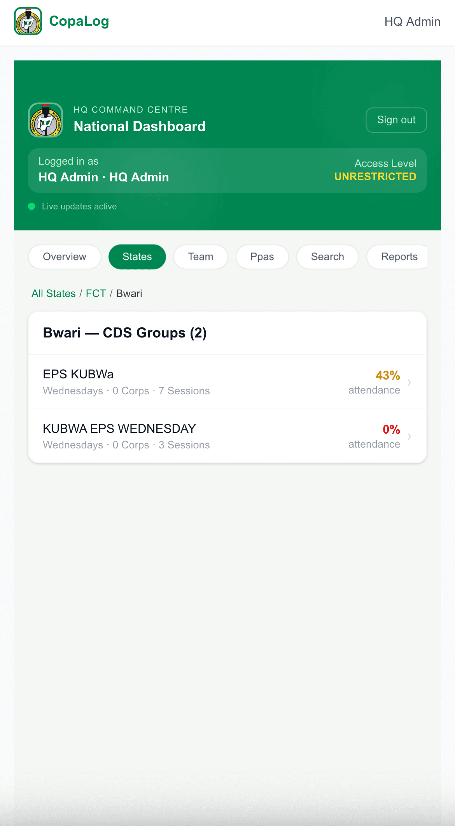Image resolution: width=455 pixels, height=826 pixels.
Task: Expand KUBWA EPS WEDNESDAY chevron arrow
Action: [409, 436]
